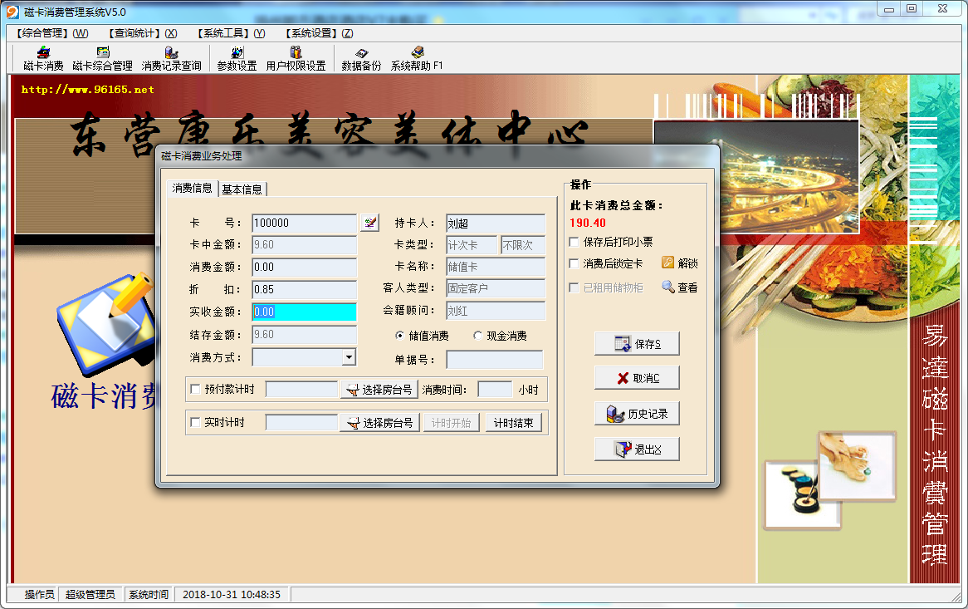Open 磁卡消费 from the toolbar
The width and height of the screenshot is (968, 609).
[x=43, y=59]
